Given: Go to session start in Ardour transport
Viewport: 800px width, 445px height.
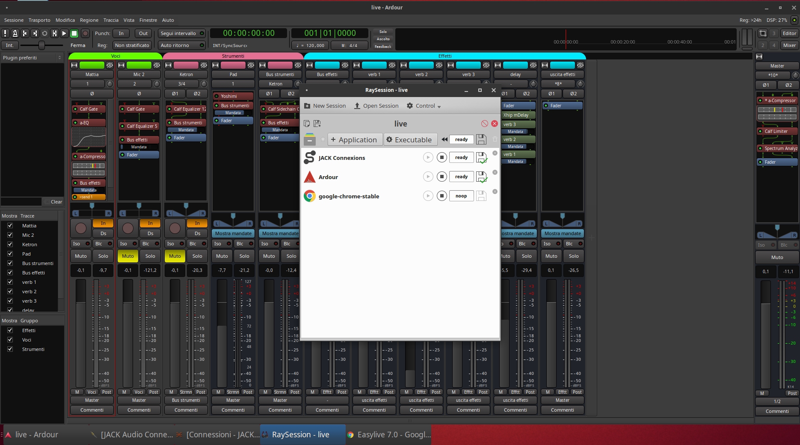Looking at the screenshot, I should click(25, 33).
